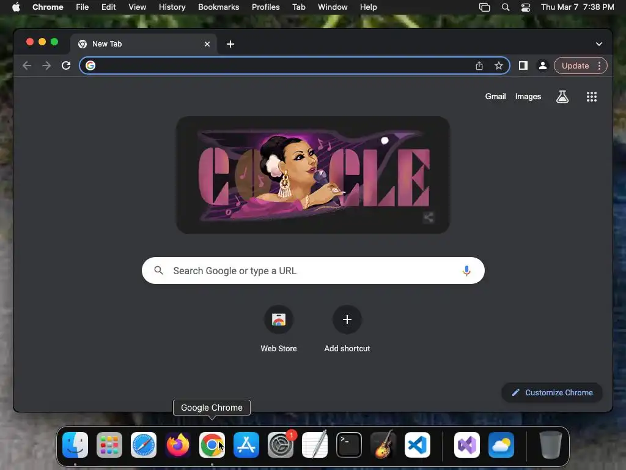626x470 pixels.
Task: Open the Chrome three-dot menu
Action: (599, 65)
